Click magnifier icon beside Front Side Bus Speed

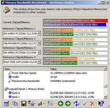point(10,73)
